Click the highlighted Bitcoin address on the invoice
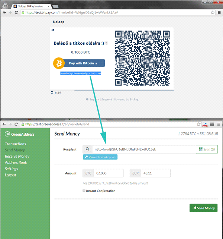Screen dimensions: 223x239 [x=81, y=73]
